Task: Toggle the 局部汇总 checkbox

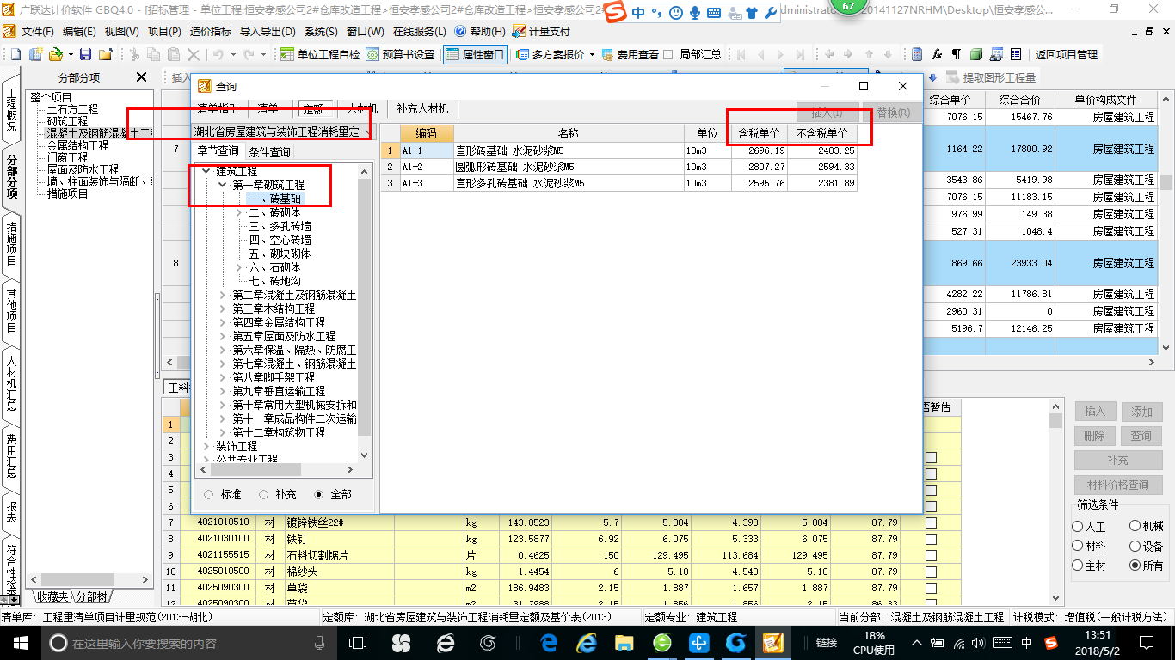Action: click(x=668, y=54)
